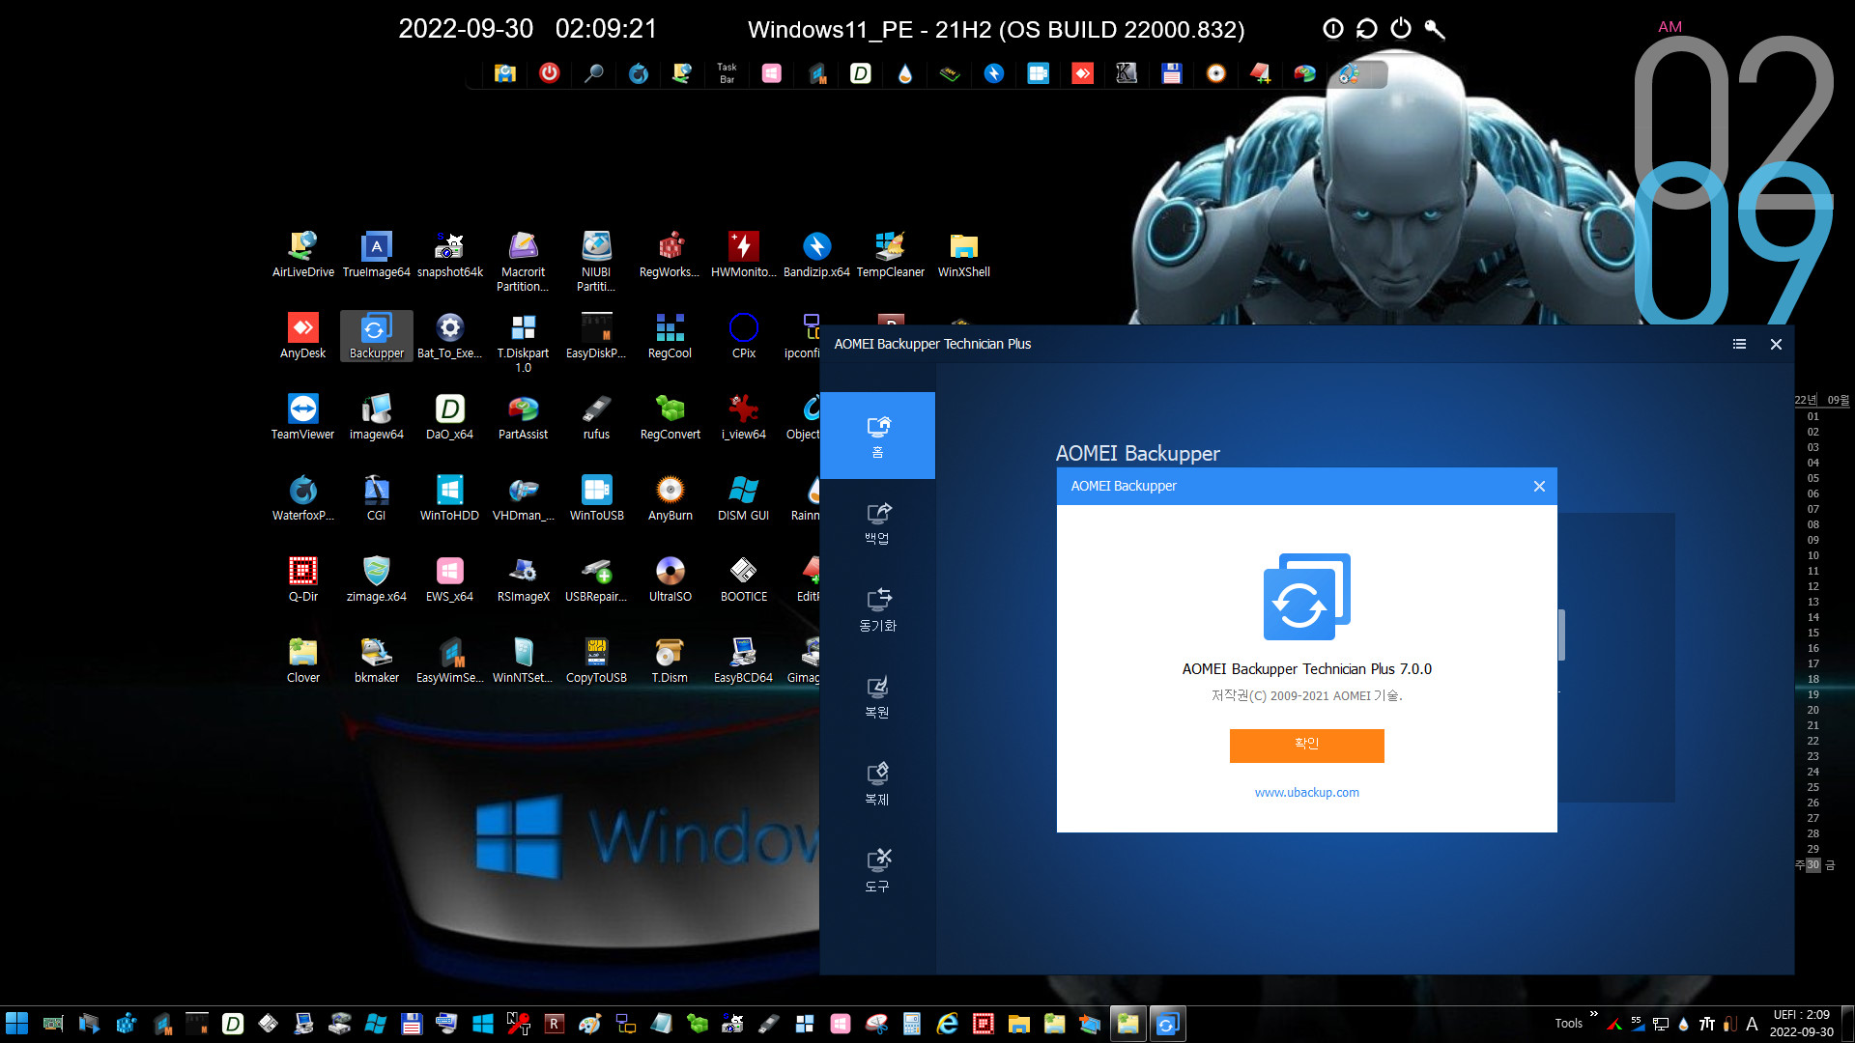The height and width of the screenshot is (1043, 1855).
Task: Open the 동기화 section in AOMEI sidebar
Action: tap(877, 609)
